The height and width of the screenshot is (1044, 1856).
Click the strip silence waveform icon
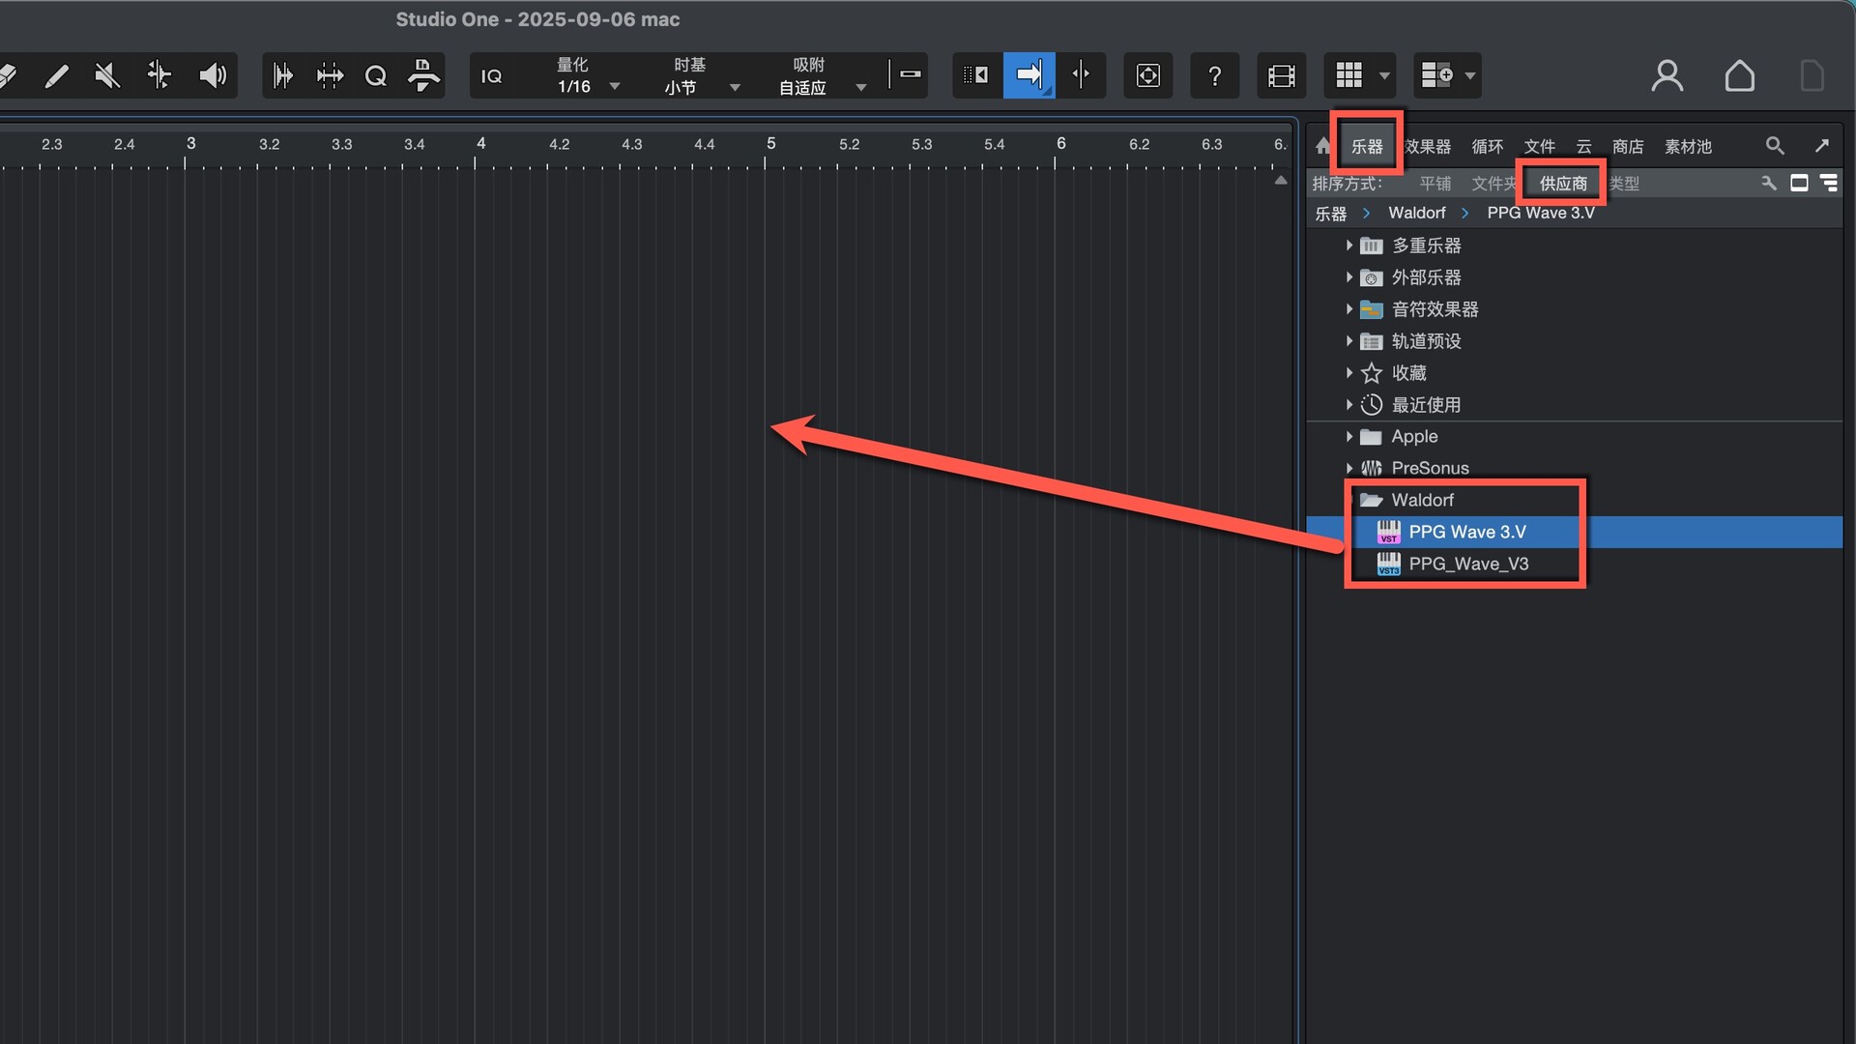pos(282,75)
